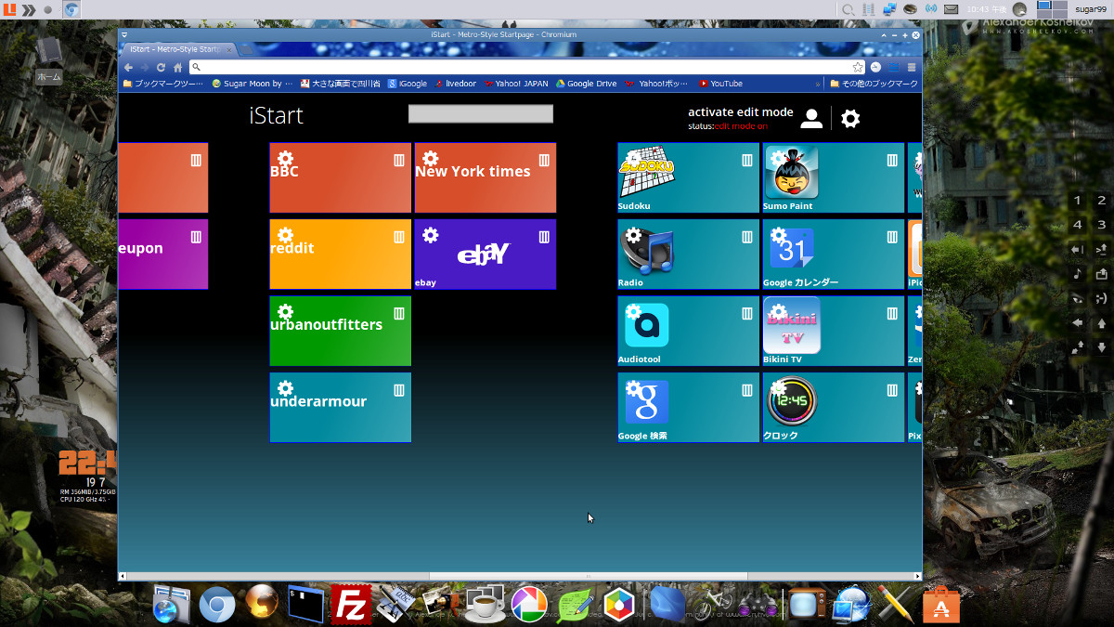Screen dimensions: 1114x627
Task: Open settings gear on New York times tile
Action: coord(430,159)
